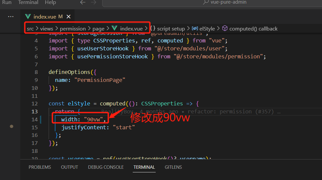Click the search magnifier icon
Viewport: 322px width, 180px height.
click(206, 2)
